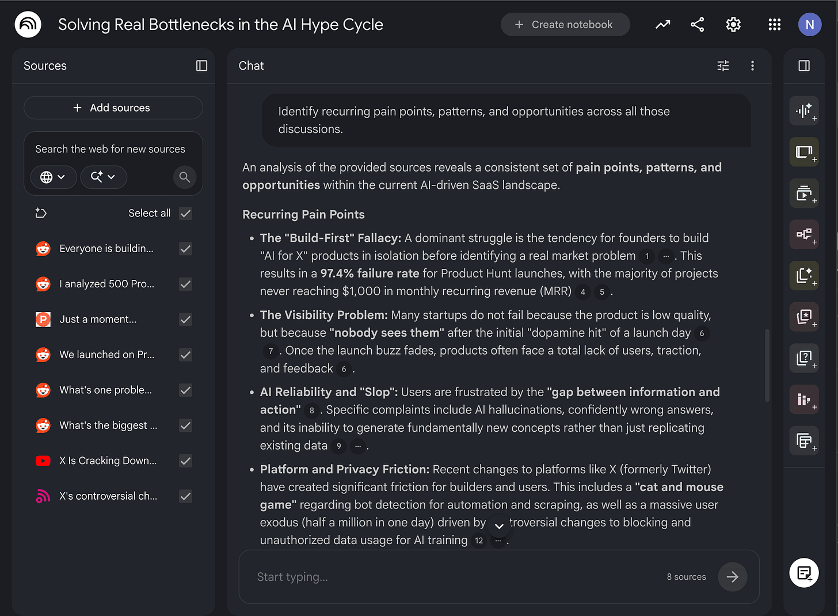Generate an Infographic from the Studio sidebar
The width and height of the screenshot is (838, 616).
click(x=804, y=399)
